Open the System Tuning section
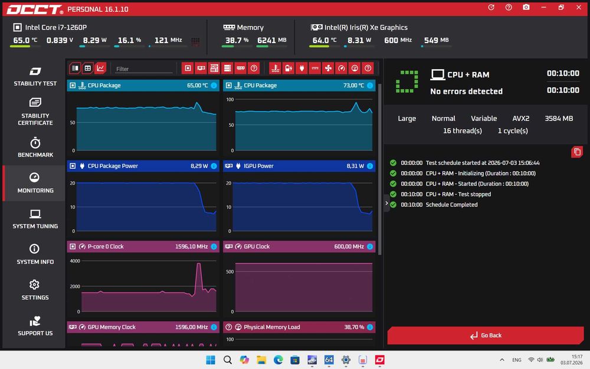 click(x=35, y=219)
